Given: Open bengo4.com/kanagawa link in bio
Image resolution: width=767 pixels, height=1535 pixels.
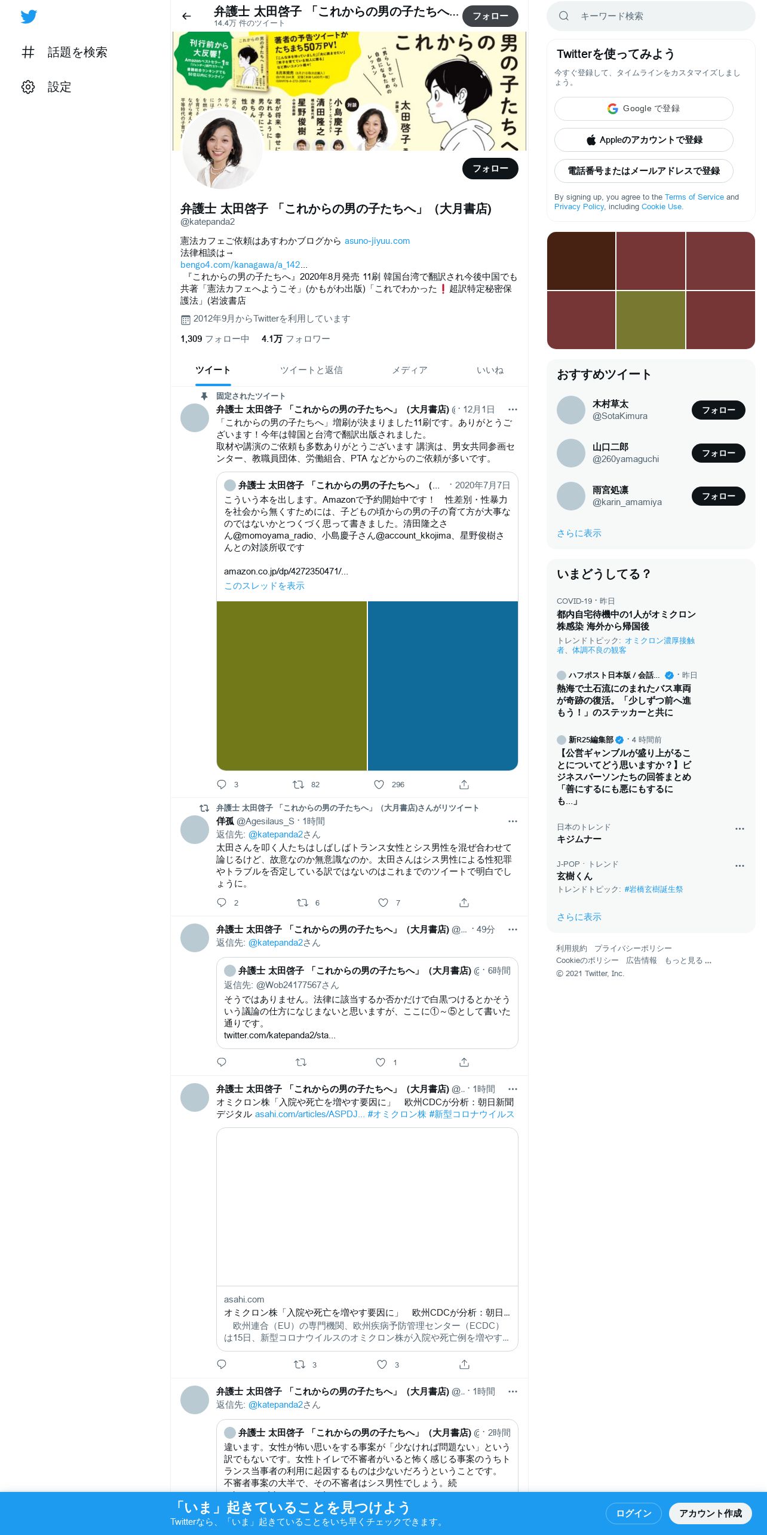Looking at the screenshot, I should coord(244,265).
